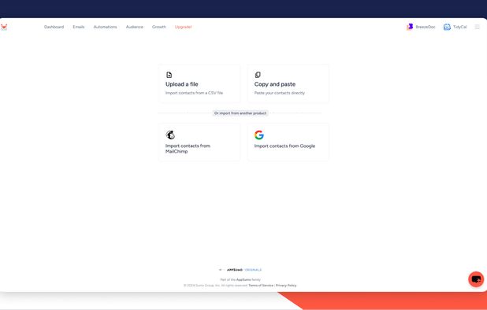Open the live chat support bubble
Screen dimensions: 487x310
click(476, 279)
